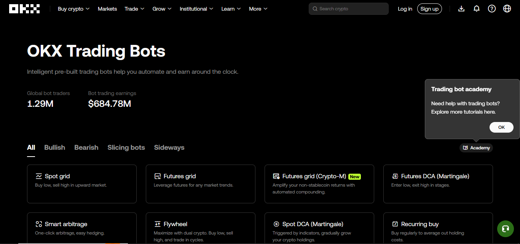Click 'Enter low, exit high in stages.'
Viewport: 520px width, 244px height.
(x=421, y=185)
